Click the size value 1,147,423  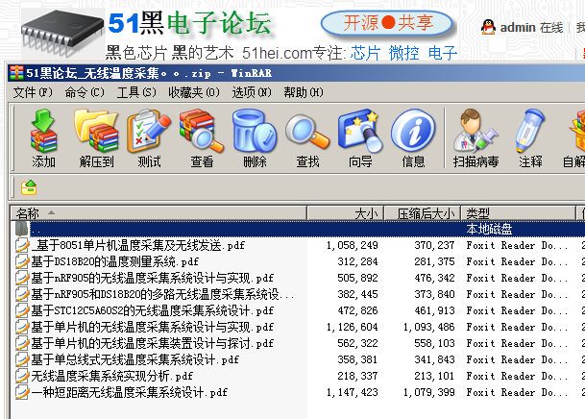point(353,392)
